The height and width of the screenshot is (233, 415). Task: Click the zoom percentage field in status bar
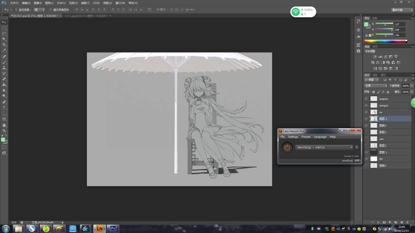14,223
